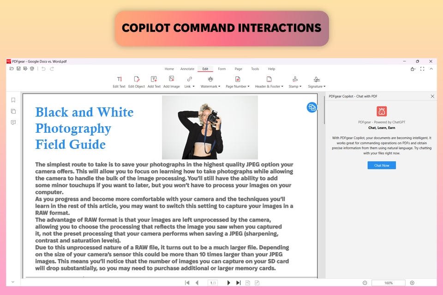This screenshot has height=295, width=443.
Task: Undo the last action
Action: (x=43, y=69)
